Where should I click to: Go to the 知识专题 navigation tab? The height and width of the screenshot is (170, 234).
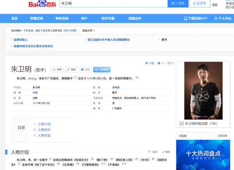(108, 18)
